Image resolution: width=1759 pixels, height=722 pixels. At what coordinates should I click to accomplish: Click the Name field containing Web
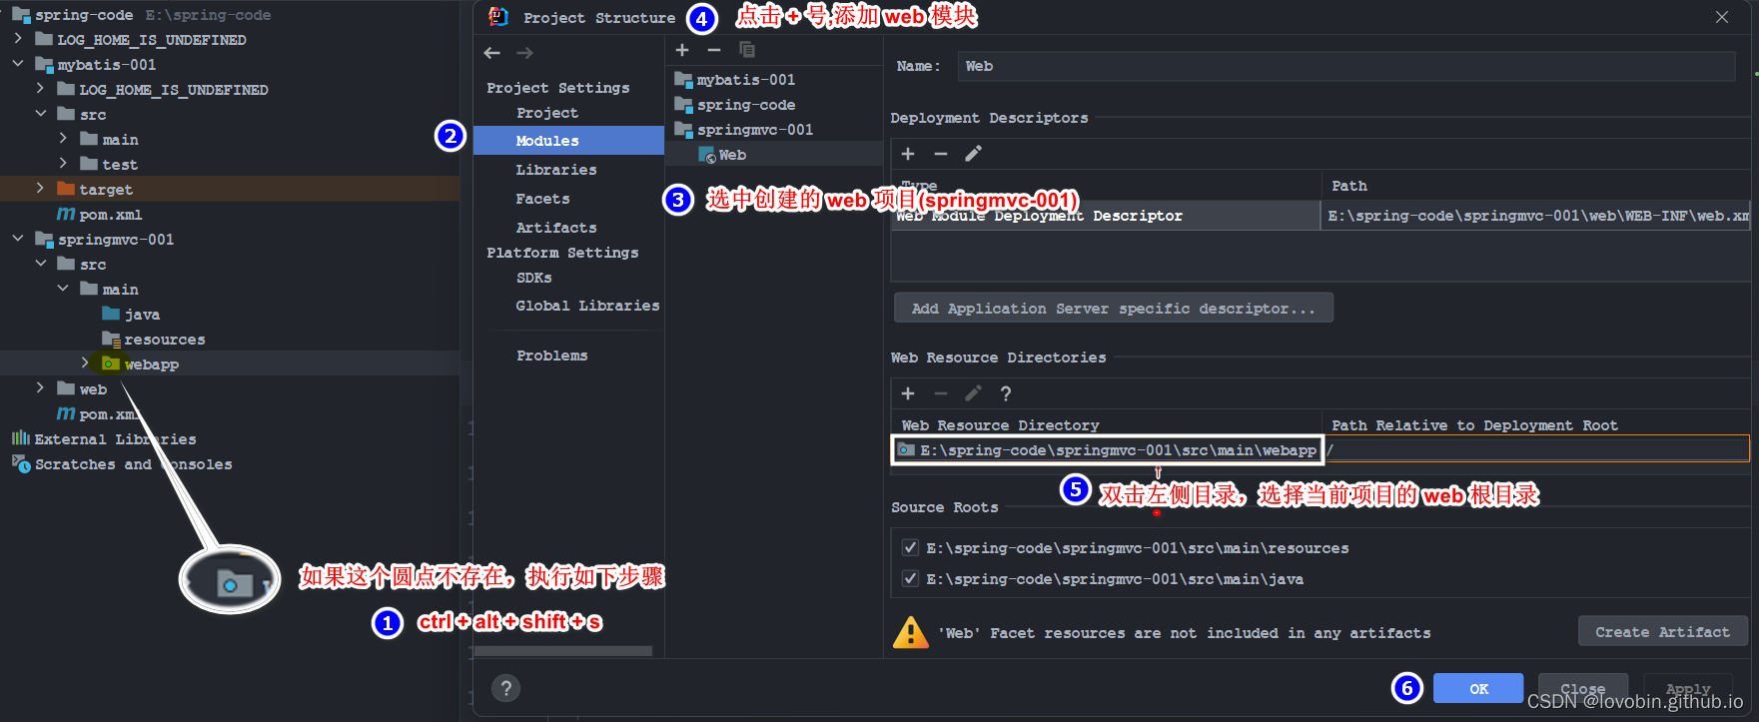1346,66
